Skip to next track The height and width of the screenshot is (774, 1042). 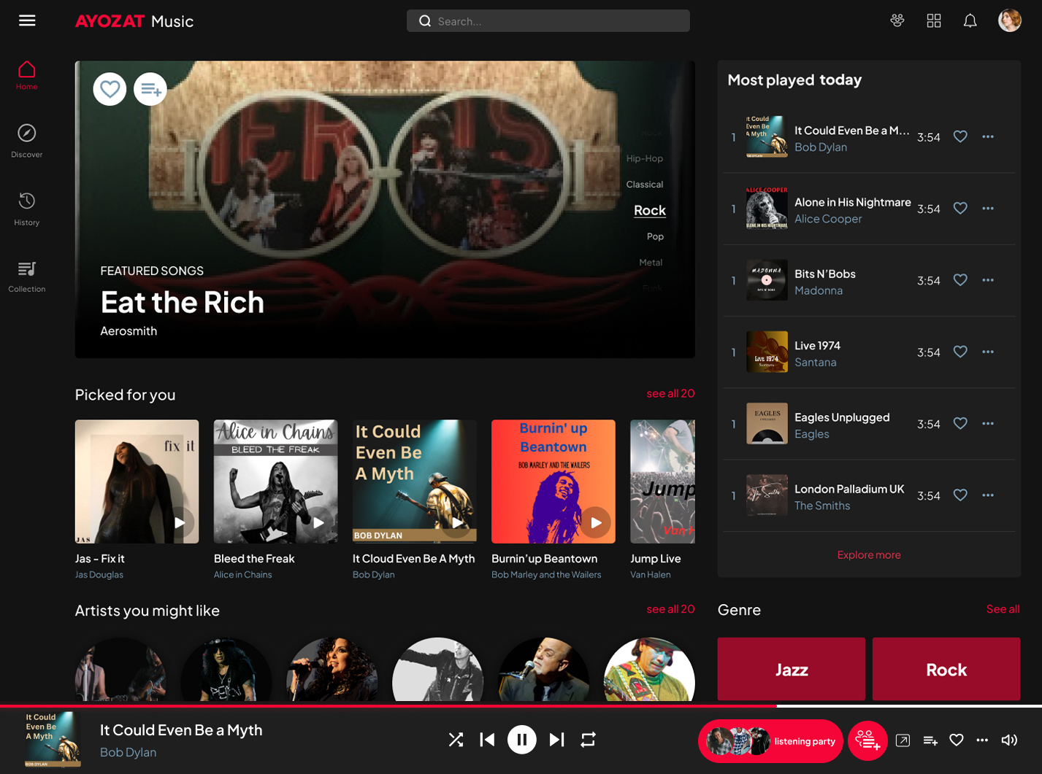point(556,740)
